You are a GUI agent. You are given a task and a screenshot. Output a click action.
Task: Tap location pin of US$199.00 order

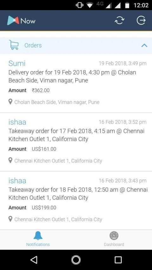point(10,219)
